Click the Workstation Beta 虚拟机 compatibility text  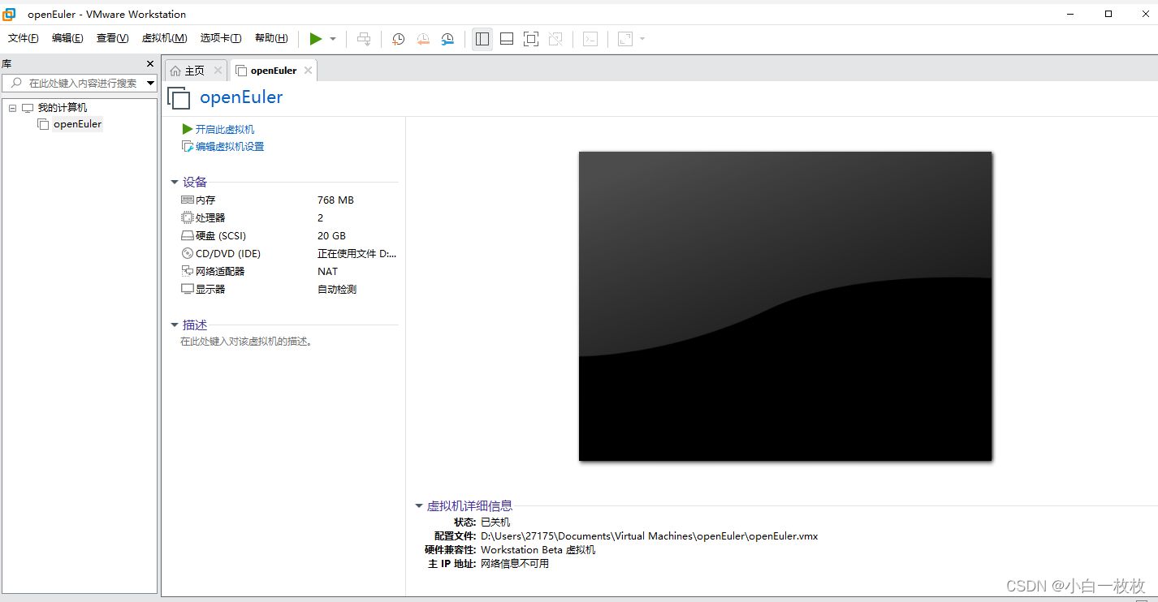[538, 550]
